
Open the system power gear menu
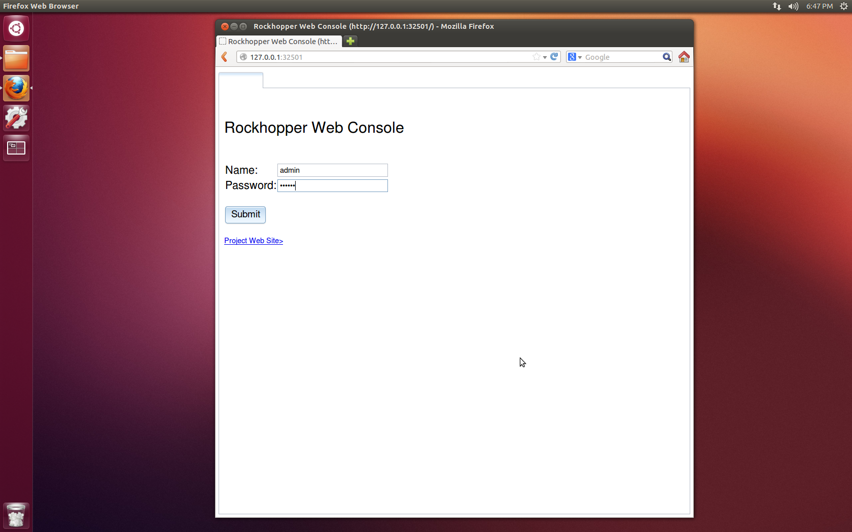[x=843, y=6]
